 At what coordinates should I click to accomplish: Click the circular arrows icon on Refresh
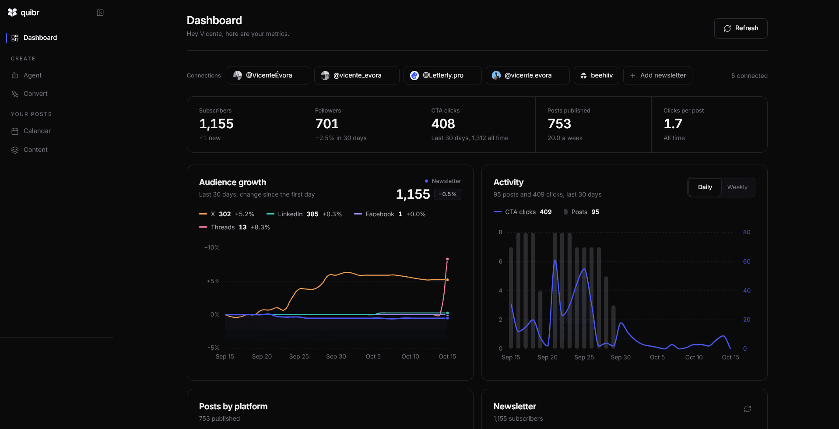tap(727, 28)
